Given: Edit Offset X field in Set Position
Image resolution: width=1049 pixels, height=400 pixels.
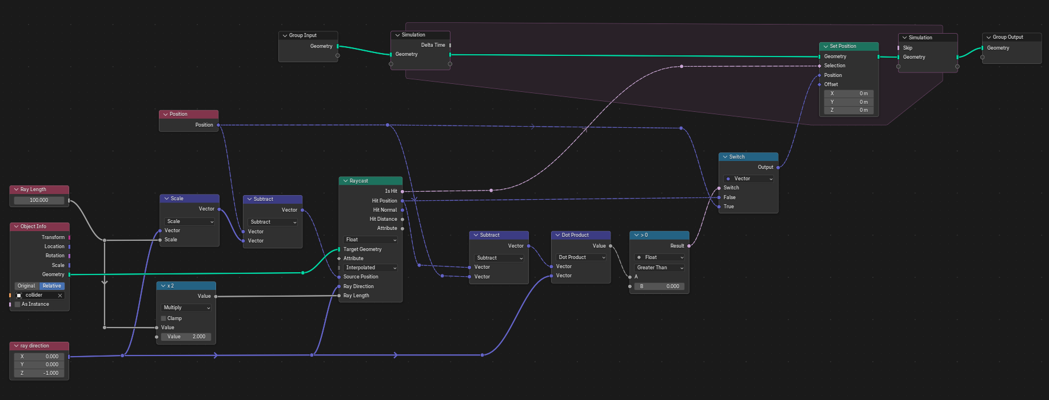Looking at the screenshot, I should 849,94.
